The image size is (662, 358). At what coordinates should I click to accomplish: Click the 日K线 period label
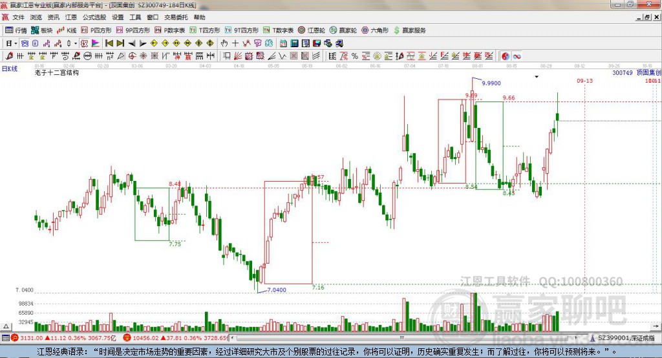[9, 68]
